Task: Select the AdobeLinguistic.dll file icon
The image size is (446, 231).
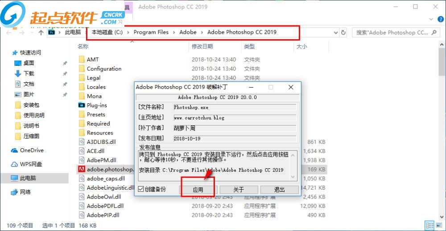Action: coord(82,187)
